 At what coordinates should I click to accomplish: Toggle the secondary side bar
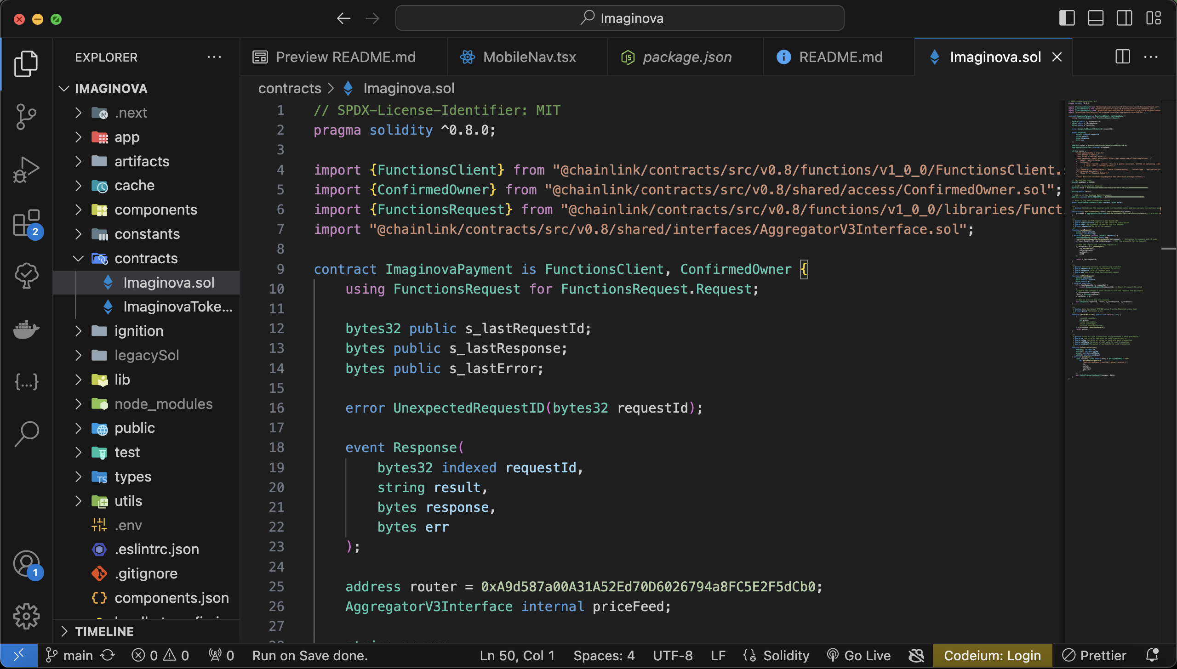[1124, 18]
